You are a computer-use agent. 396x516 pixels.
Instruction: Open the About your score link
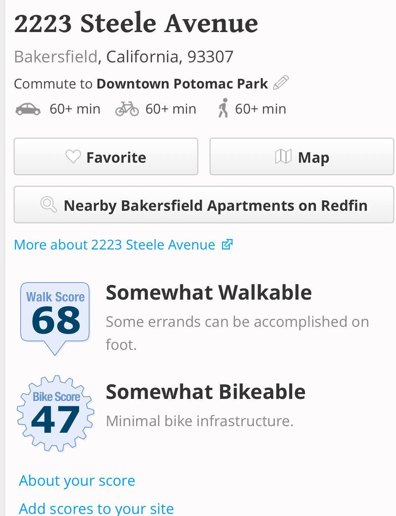point(77,480)
